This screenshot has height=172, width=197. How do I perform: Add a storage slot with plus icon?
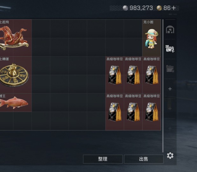[x=170, y=89]
